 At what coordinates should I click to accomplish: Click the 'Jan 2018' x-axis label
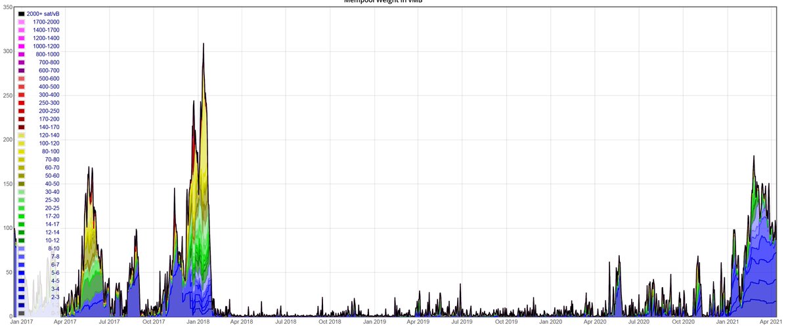pyautogui.click(x=198, y=322)
